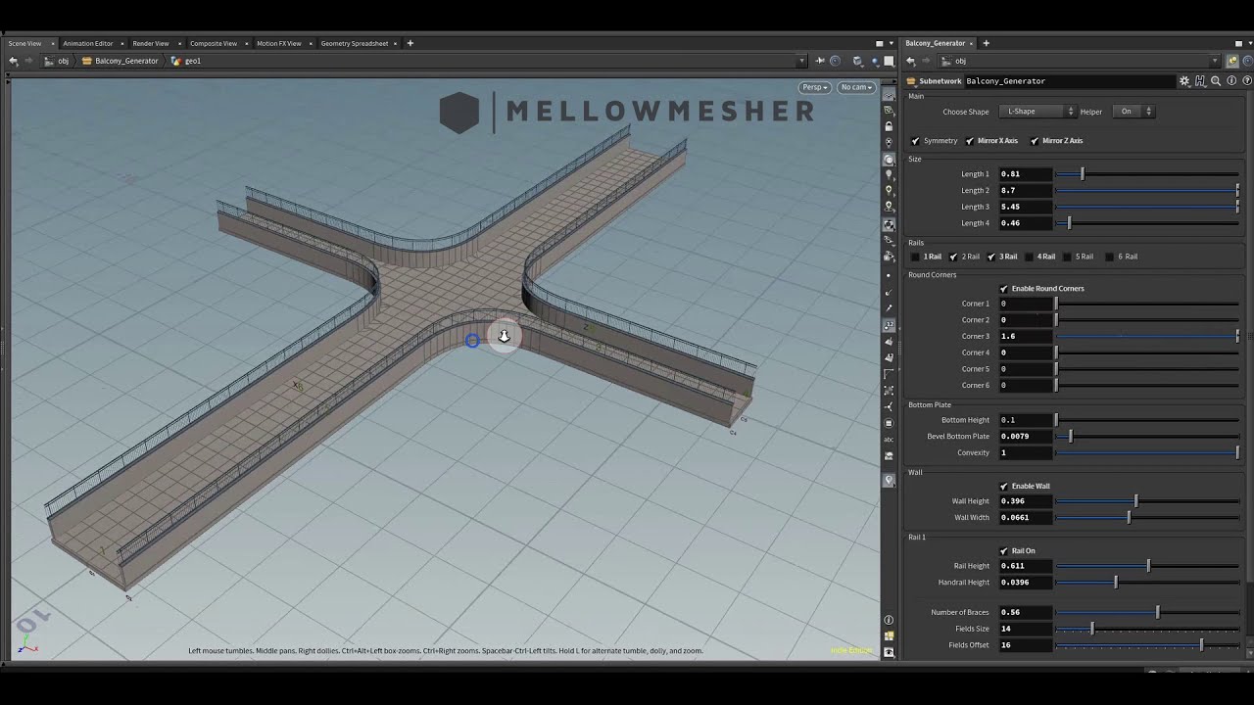
Task: Open the gear settings menu for Balcony_Generator
Action: (1184, 81)
